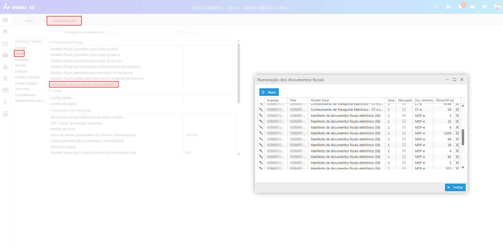This screenshot has width=503, height=247.
Task: Click the Pesquisa search input field
Action: [204, 32]
